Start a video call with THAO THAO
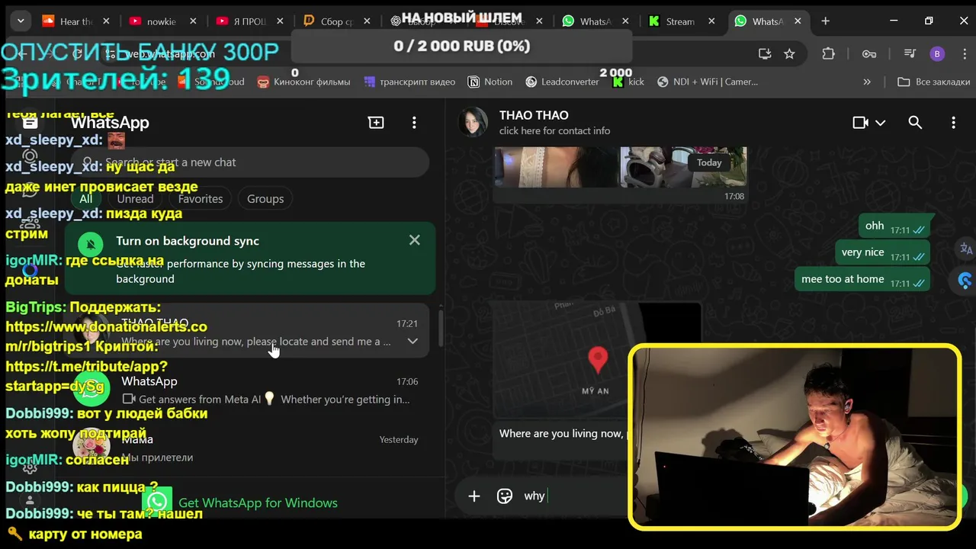 pyautogui.click(x=861, y=122)
